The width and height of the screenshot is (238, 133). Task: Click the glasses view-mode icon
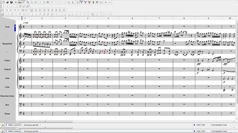pos(20,2)
